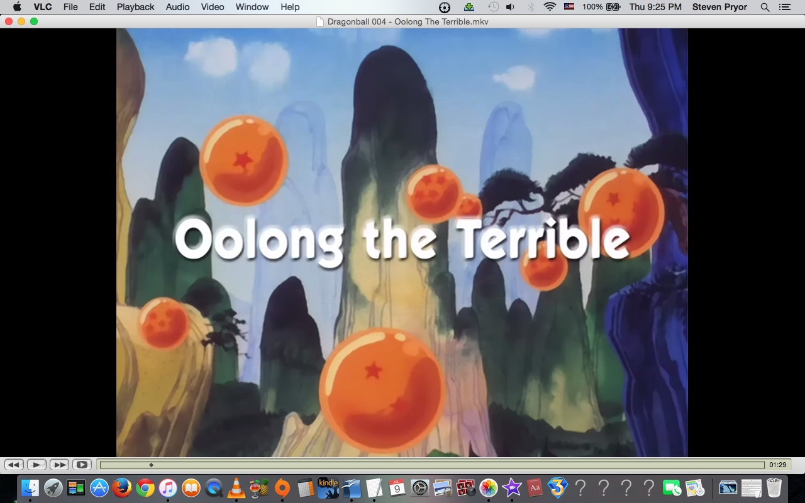Open System Preferences gear in dock
This screenshot has width=805, height=503.
(x=420, y=487)
